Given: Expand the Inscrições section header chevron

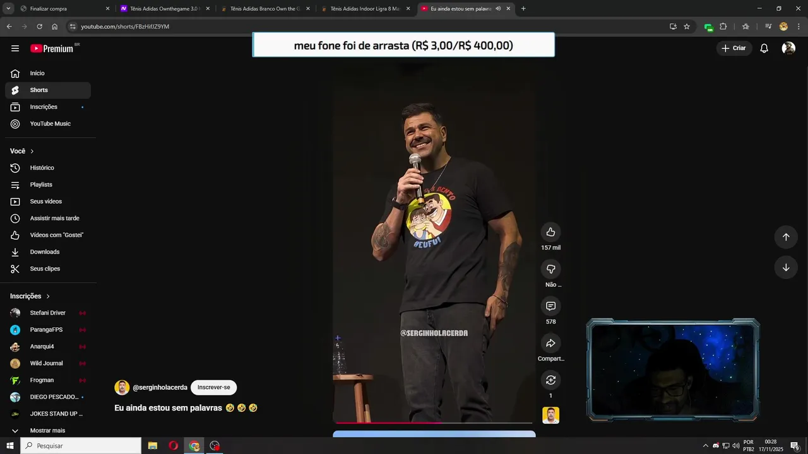Looking at the screenshot, I should coord(48,296).
